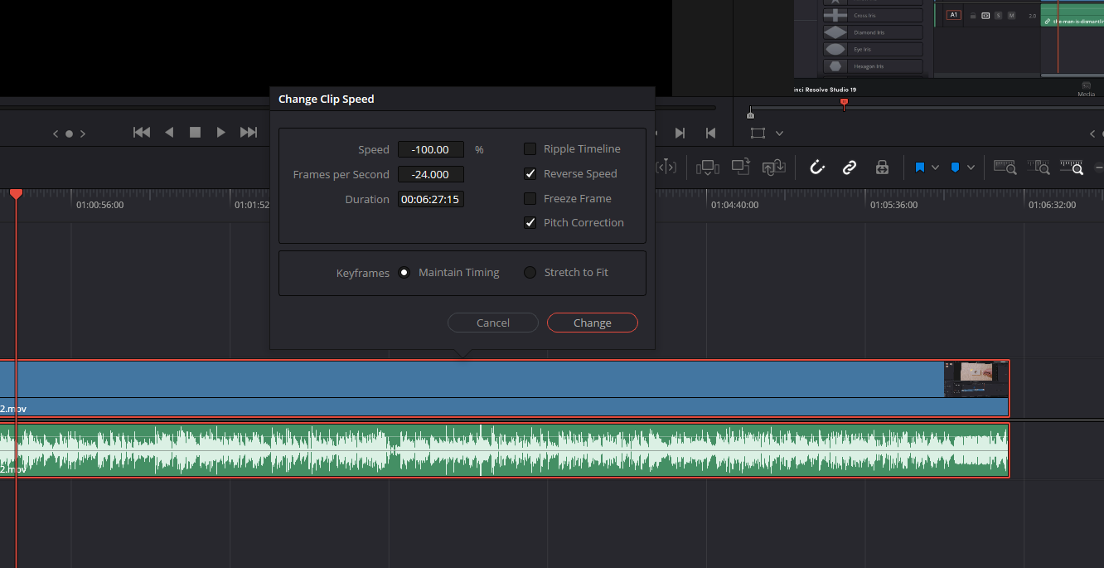Click the Replace Clip toolbar icon
Image resolution: width=1104 pixels, height=568 pixels.
pyautogui.click(x=773, y=167)
